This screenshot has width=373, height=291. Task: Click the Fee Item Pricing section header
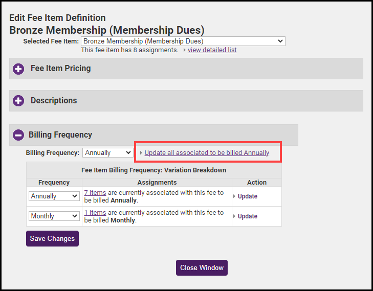(60, 69)
